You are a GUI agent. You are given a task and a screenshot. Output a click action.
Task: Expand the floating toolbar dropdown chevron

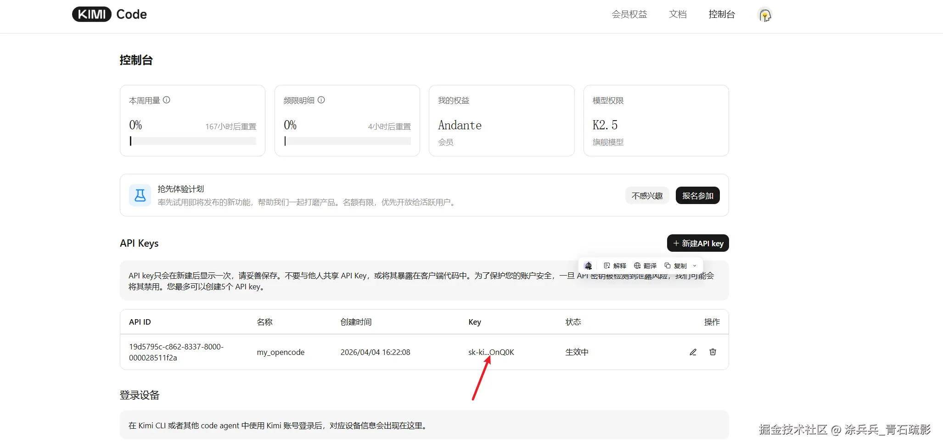[x=695, y=265]
